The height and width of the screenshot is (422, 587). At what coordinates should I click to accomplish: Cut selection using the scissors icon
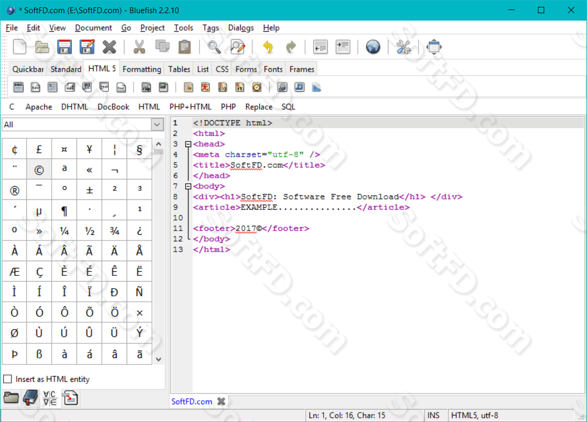tap(139, 47)
